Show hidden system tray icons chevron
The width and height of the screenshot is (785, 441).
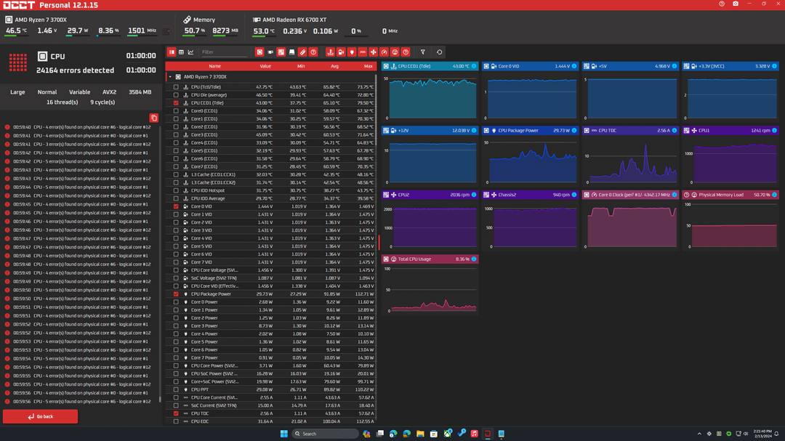pos(699,434)
